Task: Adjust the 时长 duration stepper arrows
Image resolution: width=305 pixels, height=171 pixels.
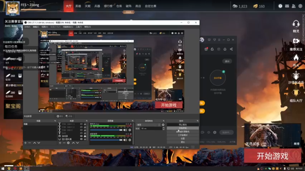Action: tap(164, 128)
